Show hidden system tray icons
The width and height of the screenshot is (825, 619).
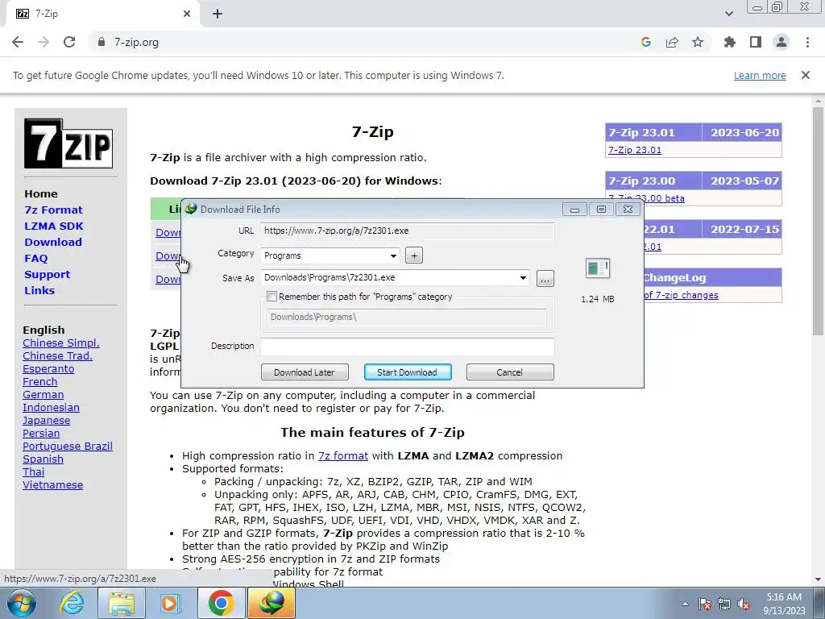pos(685,604)
